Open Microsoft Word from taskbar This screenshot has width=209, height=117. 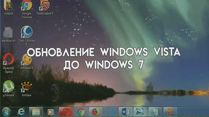tap(125, 111)
